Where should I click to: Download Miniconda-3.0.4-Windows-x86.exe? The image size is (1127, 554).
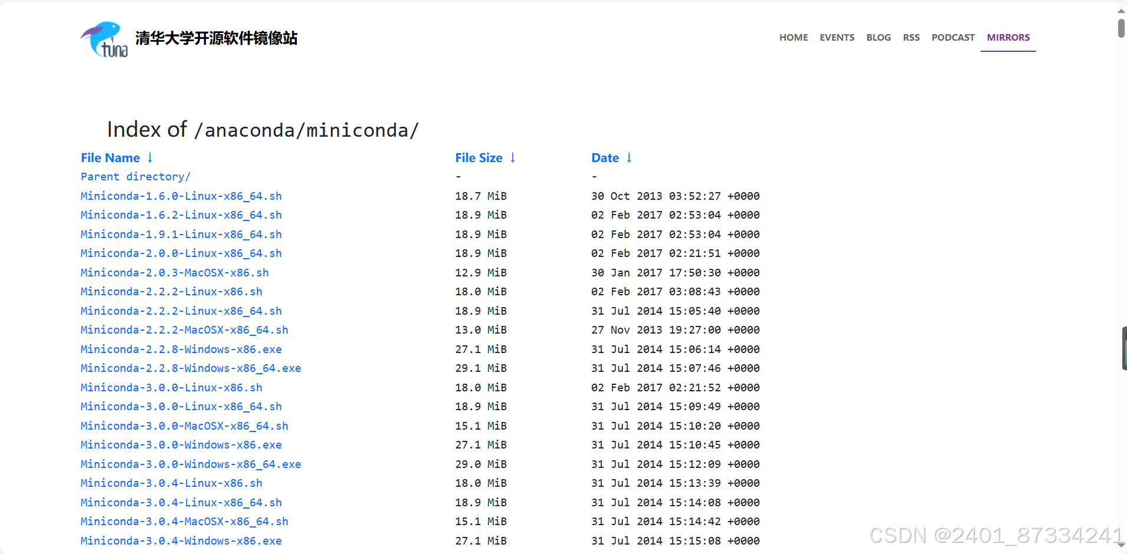point(181,540)
